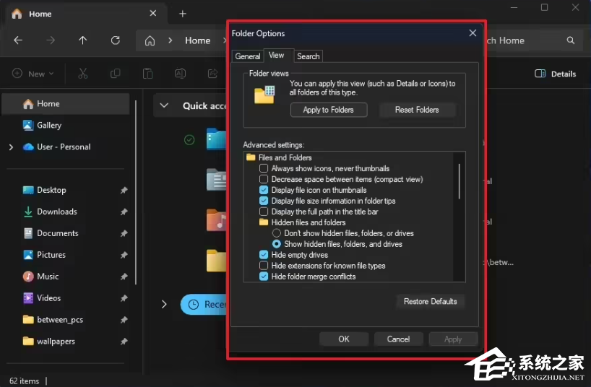Click the Hidden files and folders node
Screen dimensions: 591x387
pos(303,222)
